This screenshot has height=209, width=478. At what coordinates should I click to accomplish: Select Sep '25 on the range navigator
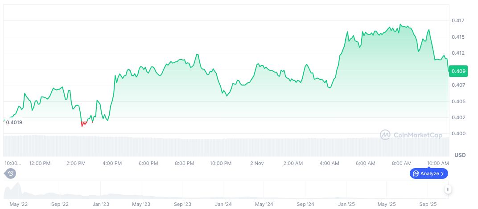pos(429,204)
